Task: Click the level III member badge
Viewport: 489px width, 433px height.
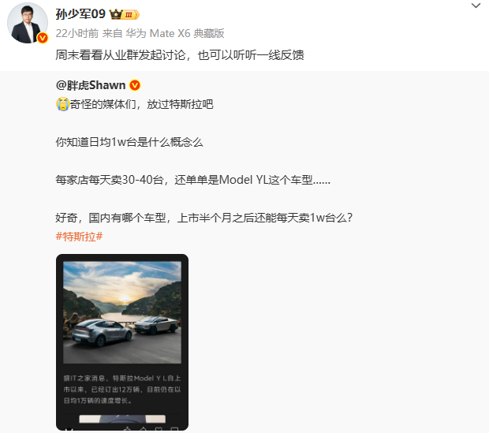Action: coord(130,15)
